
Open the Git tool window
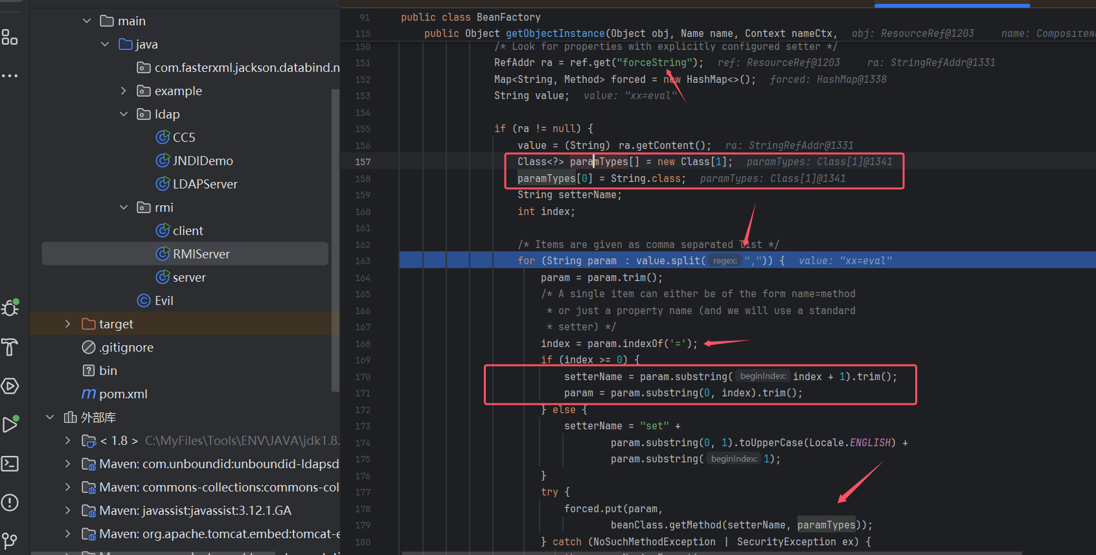(x=10, y=540)
